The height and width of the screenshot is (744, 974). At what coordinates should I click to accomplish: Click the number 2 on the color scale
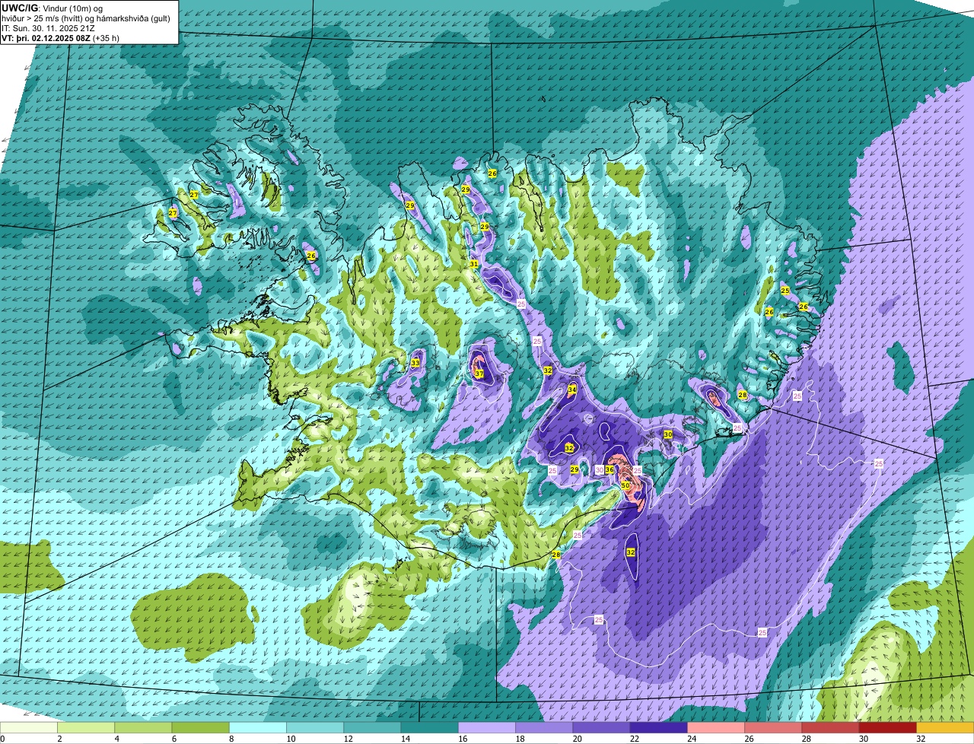point(59,739)
